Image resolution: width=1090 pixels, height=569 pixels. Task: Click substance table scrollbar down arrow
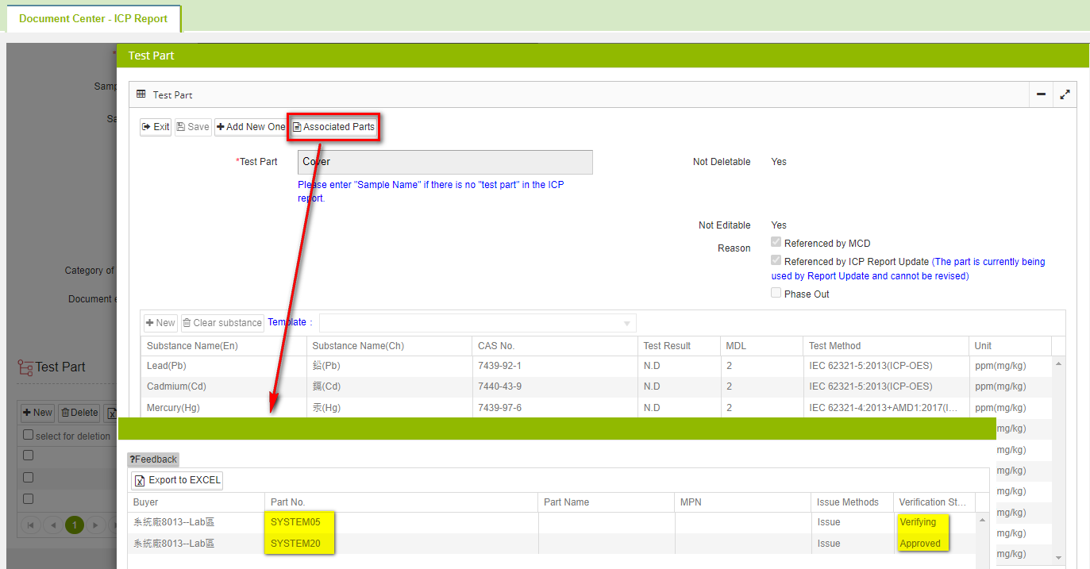point(1058,558)
